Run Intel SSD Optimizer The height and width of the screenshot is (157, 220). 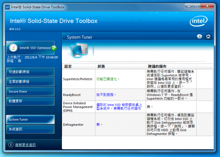(x=30, y=48)
